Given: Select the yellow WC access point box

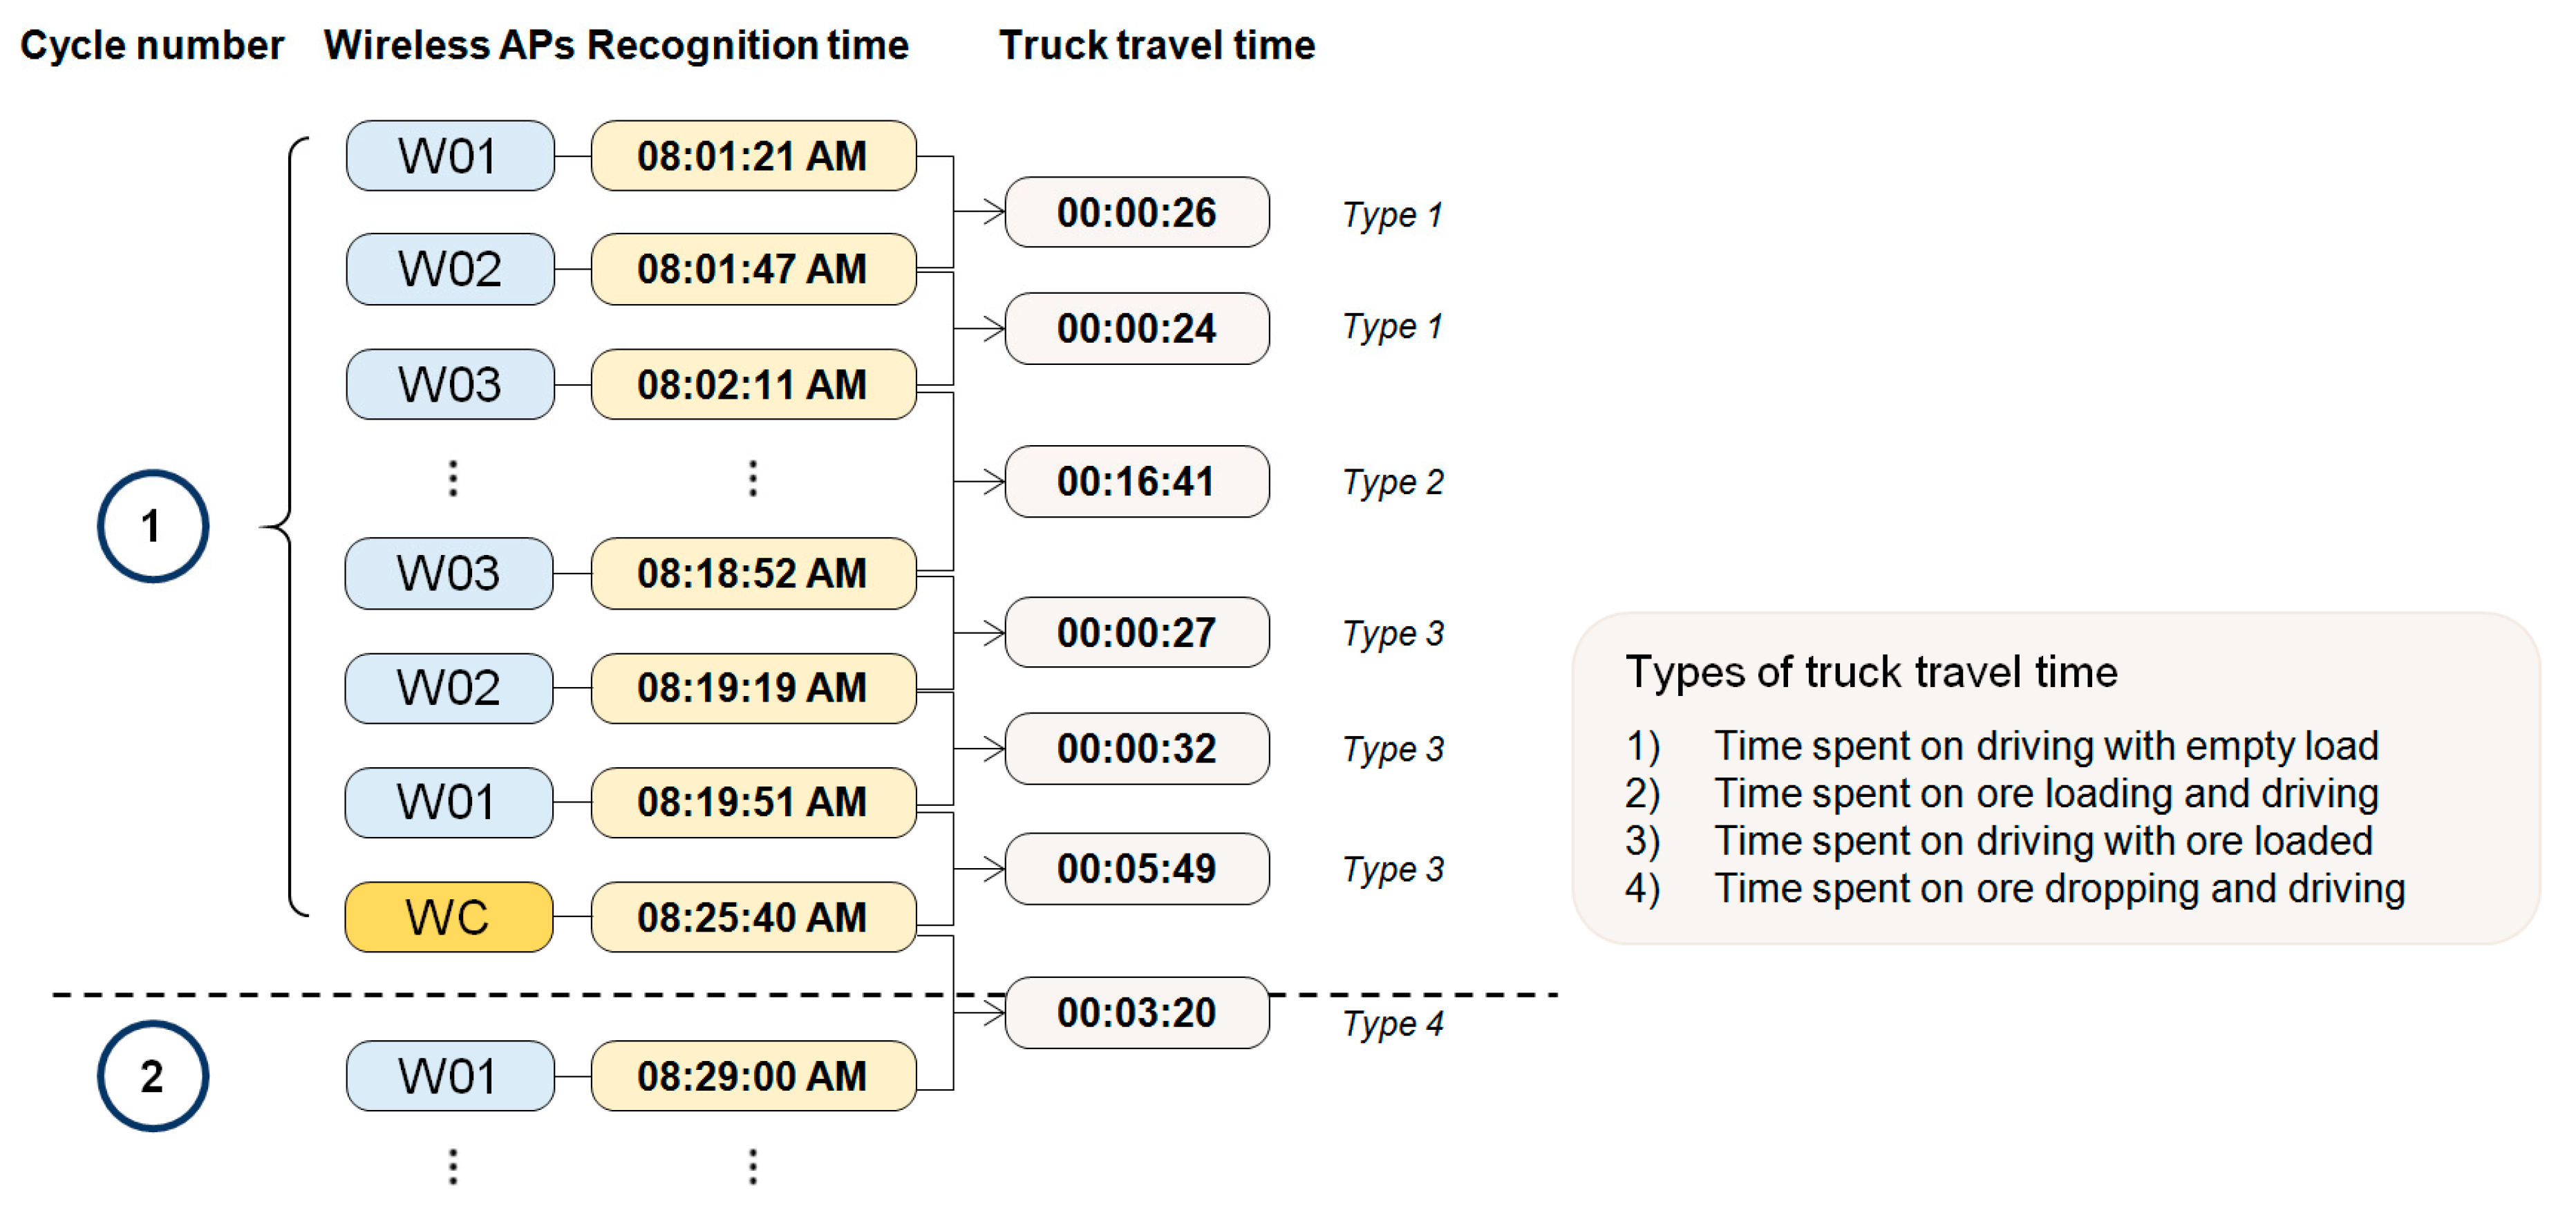Looking at the screenshot, I should pos(449,917).
